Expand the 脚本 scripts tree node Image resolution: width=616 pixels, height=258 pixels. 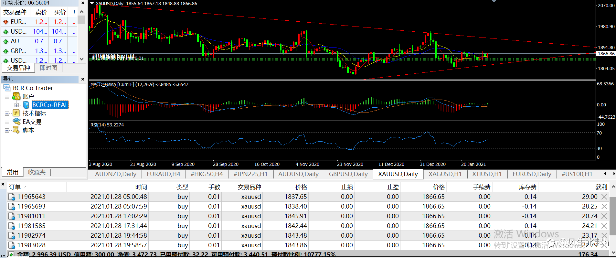click(7, 130)
